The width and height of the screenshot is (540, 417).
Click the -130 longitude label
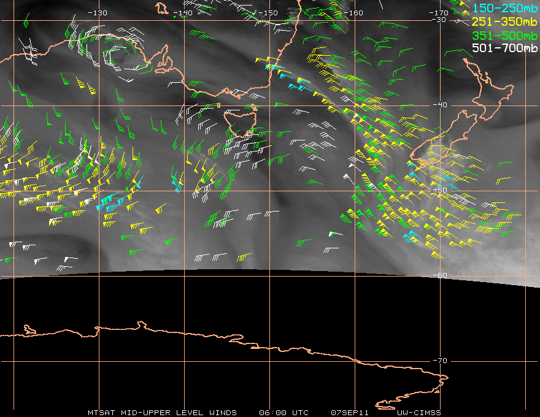click(98, 13)
